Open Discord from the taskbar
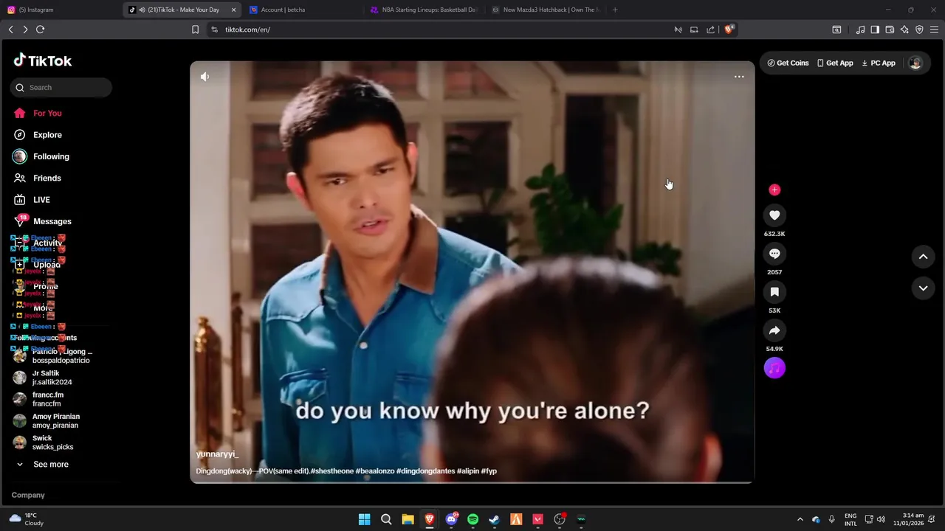 point(451,519)
